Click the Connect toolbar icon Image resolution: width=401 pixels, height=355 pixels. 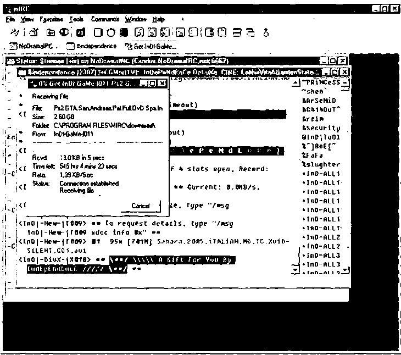pos(15,32)
